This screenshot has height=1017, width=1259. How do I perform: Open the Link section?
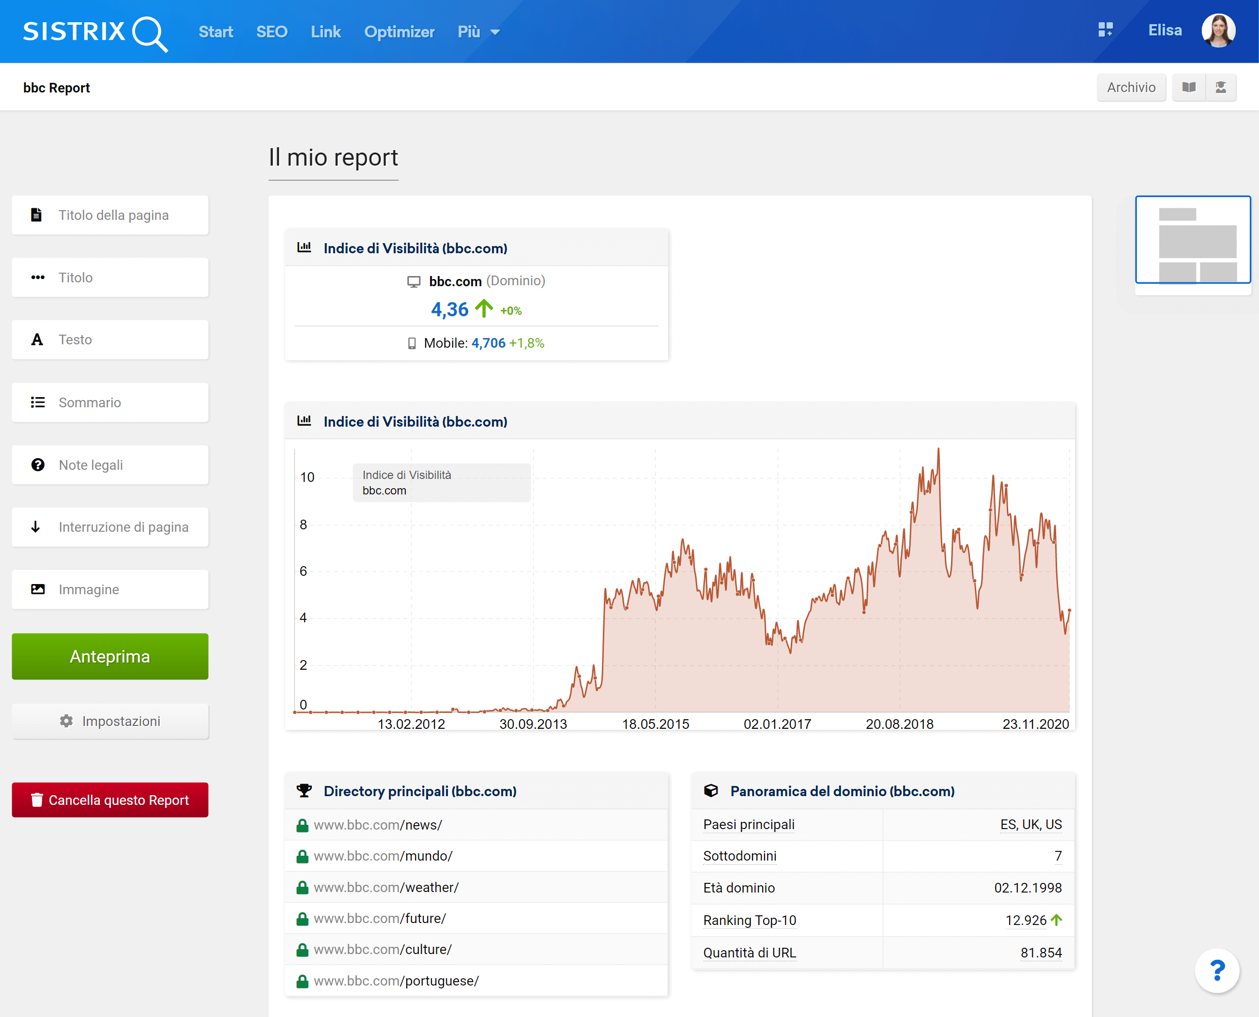tap(326, 31)
